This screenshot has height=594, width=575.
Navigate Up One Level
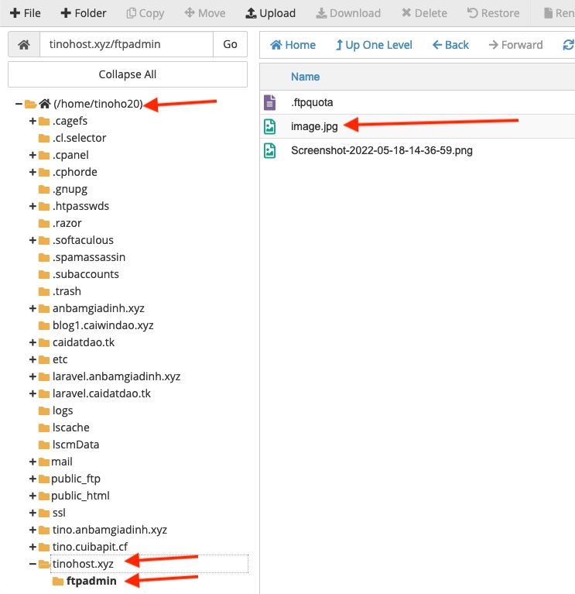[374, 45]
